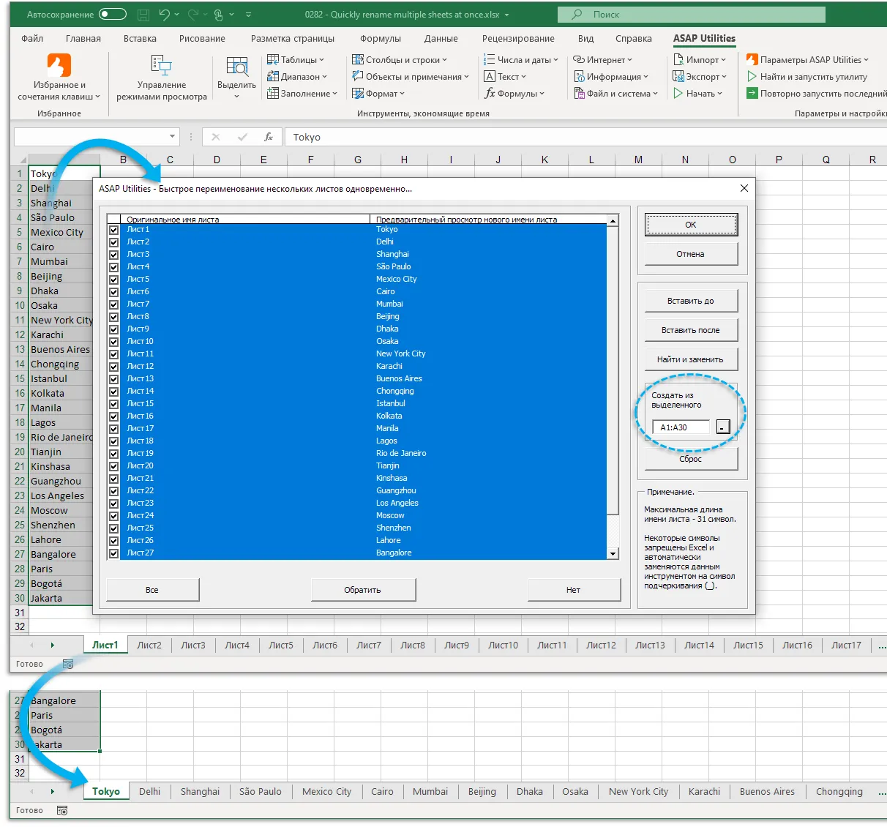
Task: Expand the Таблицы dropdown
Action: [x=296, y=60]
